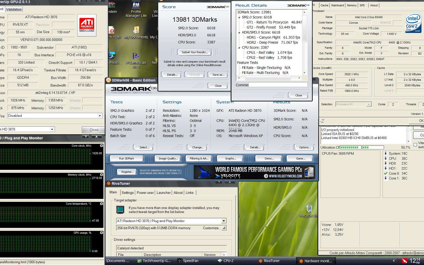424x265 pixels.
Task: Click the Opera document icon on the desktop
Action: (x=112, y=30)
